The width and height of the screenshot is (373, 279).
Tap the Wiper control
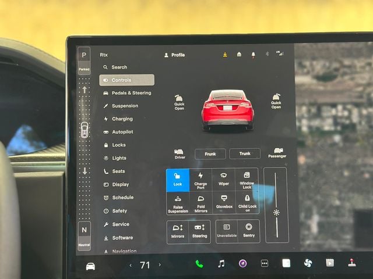click(x=224, y=180)
